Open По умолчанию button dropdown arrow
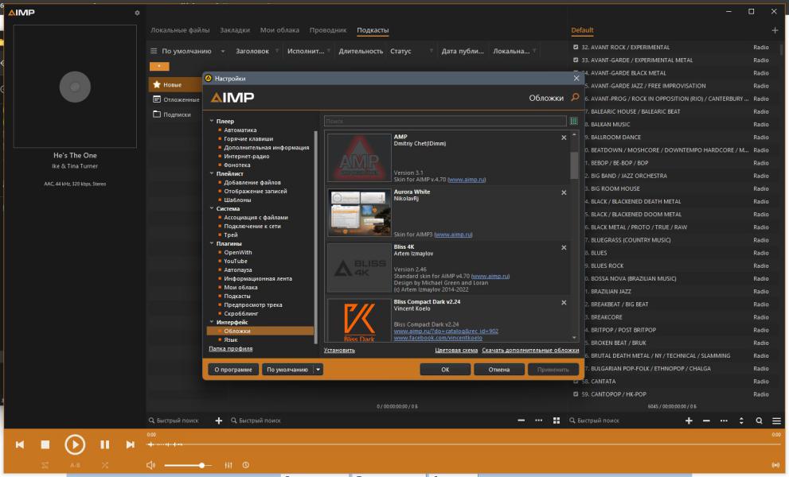This screenshot has height=477, width=789. pos(318,370)
